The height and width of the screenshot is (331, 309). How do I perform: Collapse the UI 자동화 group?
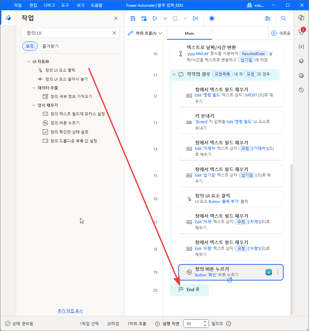29,61
